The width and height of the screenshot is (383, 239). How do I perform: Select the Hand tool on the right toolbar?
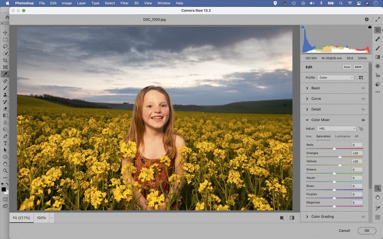click(378, 198)
